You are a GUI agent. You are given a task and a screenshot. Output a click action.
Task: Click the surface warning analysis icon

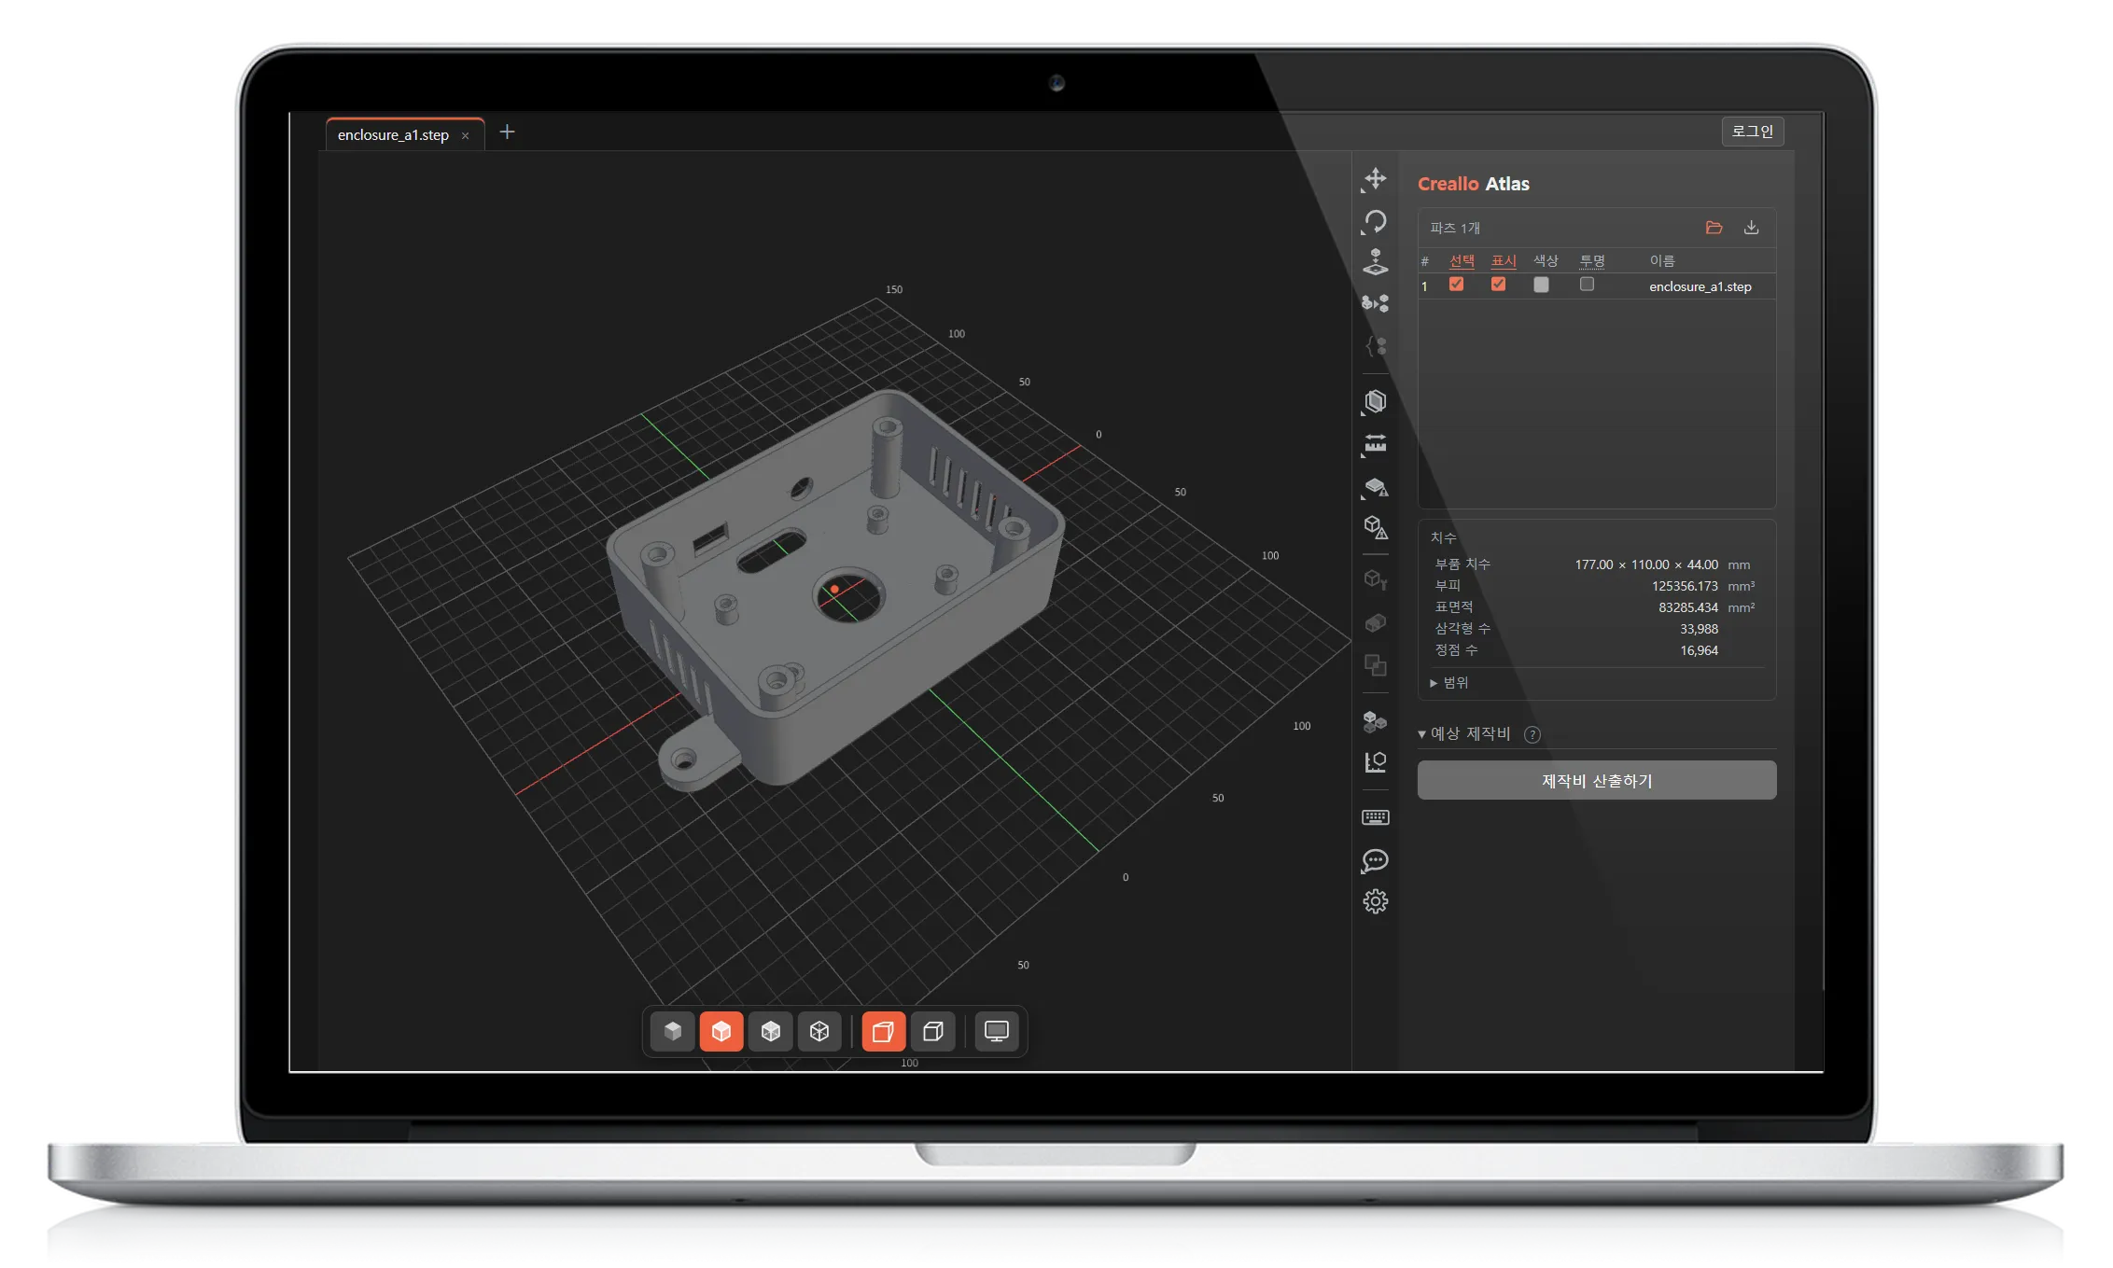tap(1375, 487)
